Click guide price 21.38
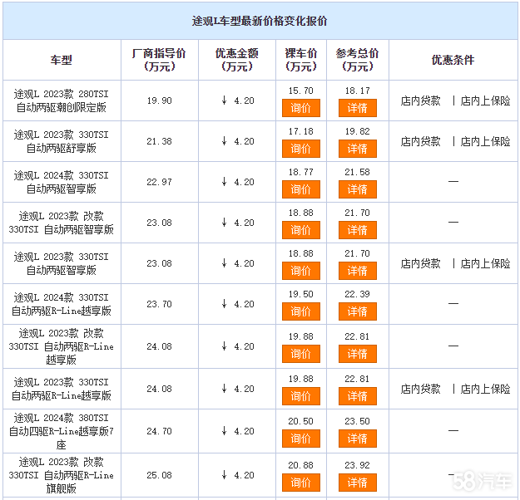This screenshot has height=500, width=520. tap(159, 141)
